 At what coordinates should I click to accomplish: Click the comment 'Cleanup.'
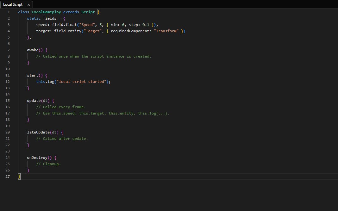(48, 164)
